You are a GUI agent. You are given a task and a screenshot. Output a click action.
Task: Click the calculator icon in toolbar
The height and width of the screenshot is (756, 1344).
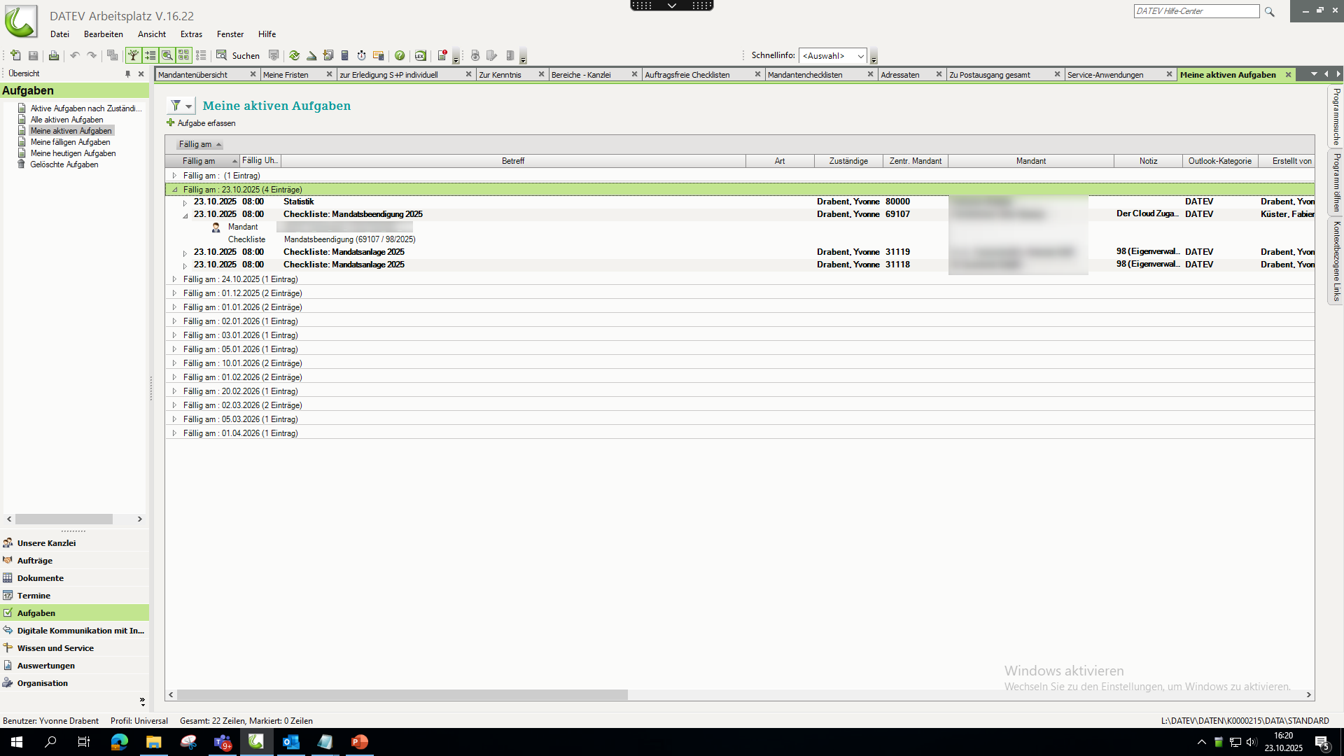344,56
